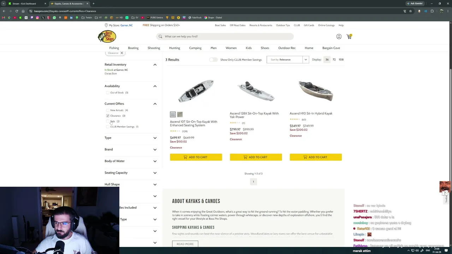Click Ask Gemini in the title bar

coord(415,4)
